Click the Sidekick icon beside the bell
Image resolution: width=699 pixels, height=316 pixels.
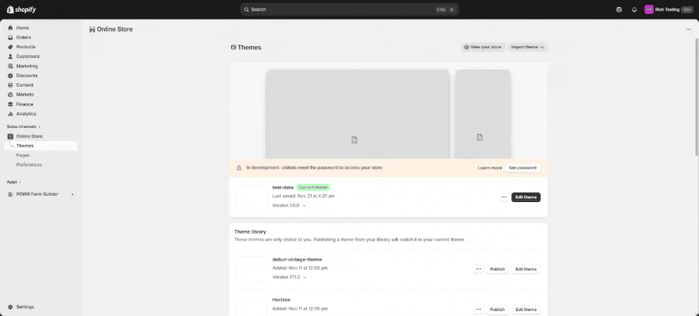tap(619, 10)
